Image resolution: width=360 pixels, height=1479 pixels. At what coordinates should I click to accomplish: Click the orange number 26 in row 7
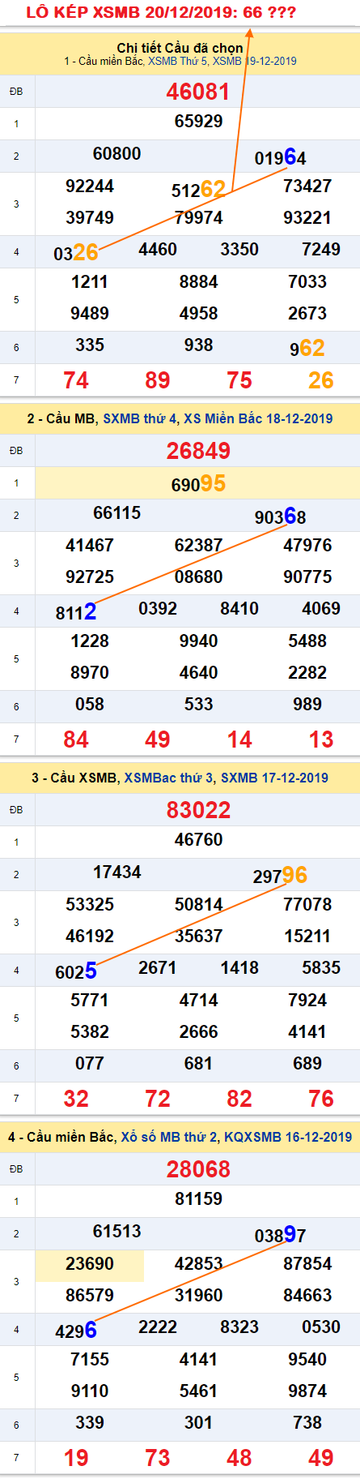point(321,380)
